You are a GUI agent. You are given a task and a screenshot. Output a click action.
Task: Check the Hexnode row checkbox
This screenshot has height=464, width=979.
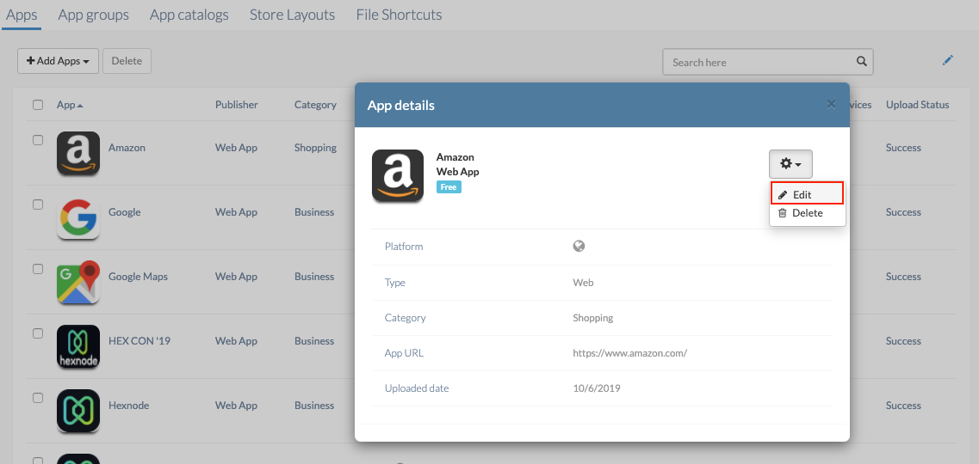38,397
